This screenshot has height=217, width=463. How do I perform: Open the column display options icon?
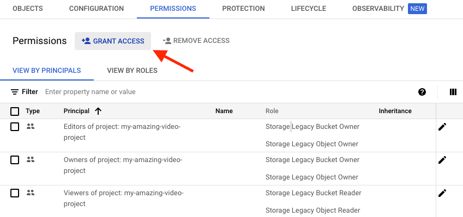tap(453, 92)
